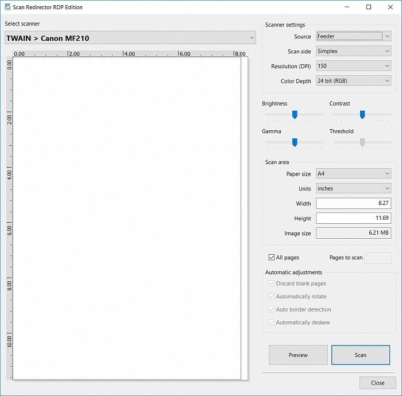Image resolution: width=402 pixels, height=396 pixels.
Task: Click the Threshold label
Action: [341, 131]
